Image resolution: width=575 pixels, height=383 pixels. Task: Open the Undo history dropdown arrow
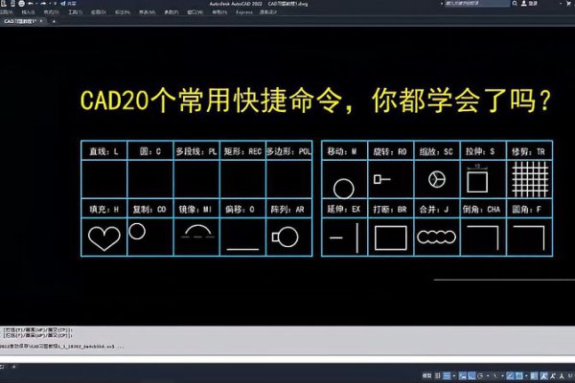click(x=37, y=4)
